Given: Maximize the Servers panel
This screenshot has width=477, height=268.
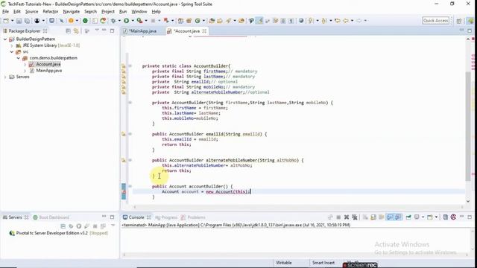Looking at the screenshot, I should coord(113,217).
